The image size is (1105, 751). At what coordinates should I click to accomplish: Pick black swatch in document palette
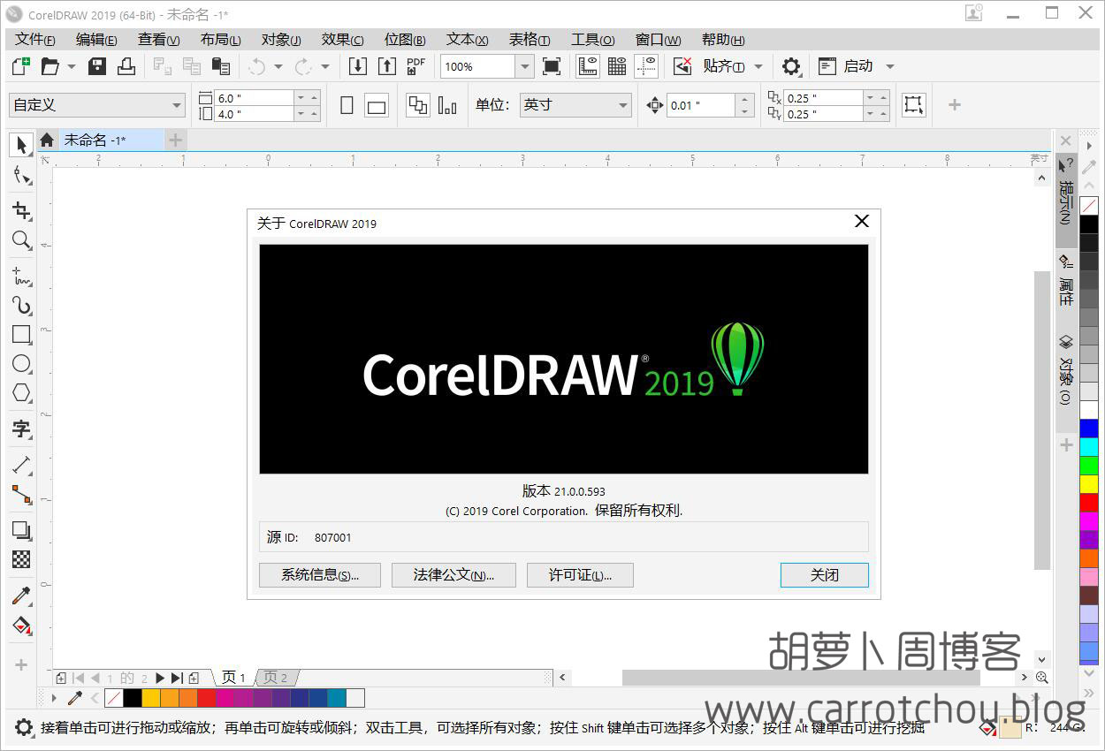(x=133, y=698)
